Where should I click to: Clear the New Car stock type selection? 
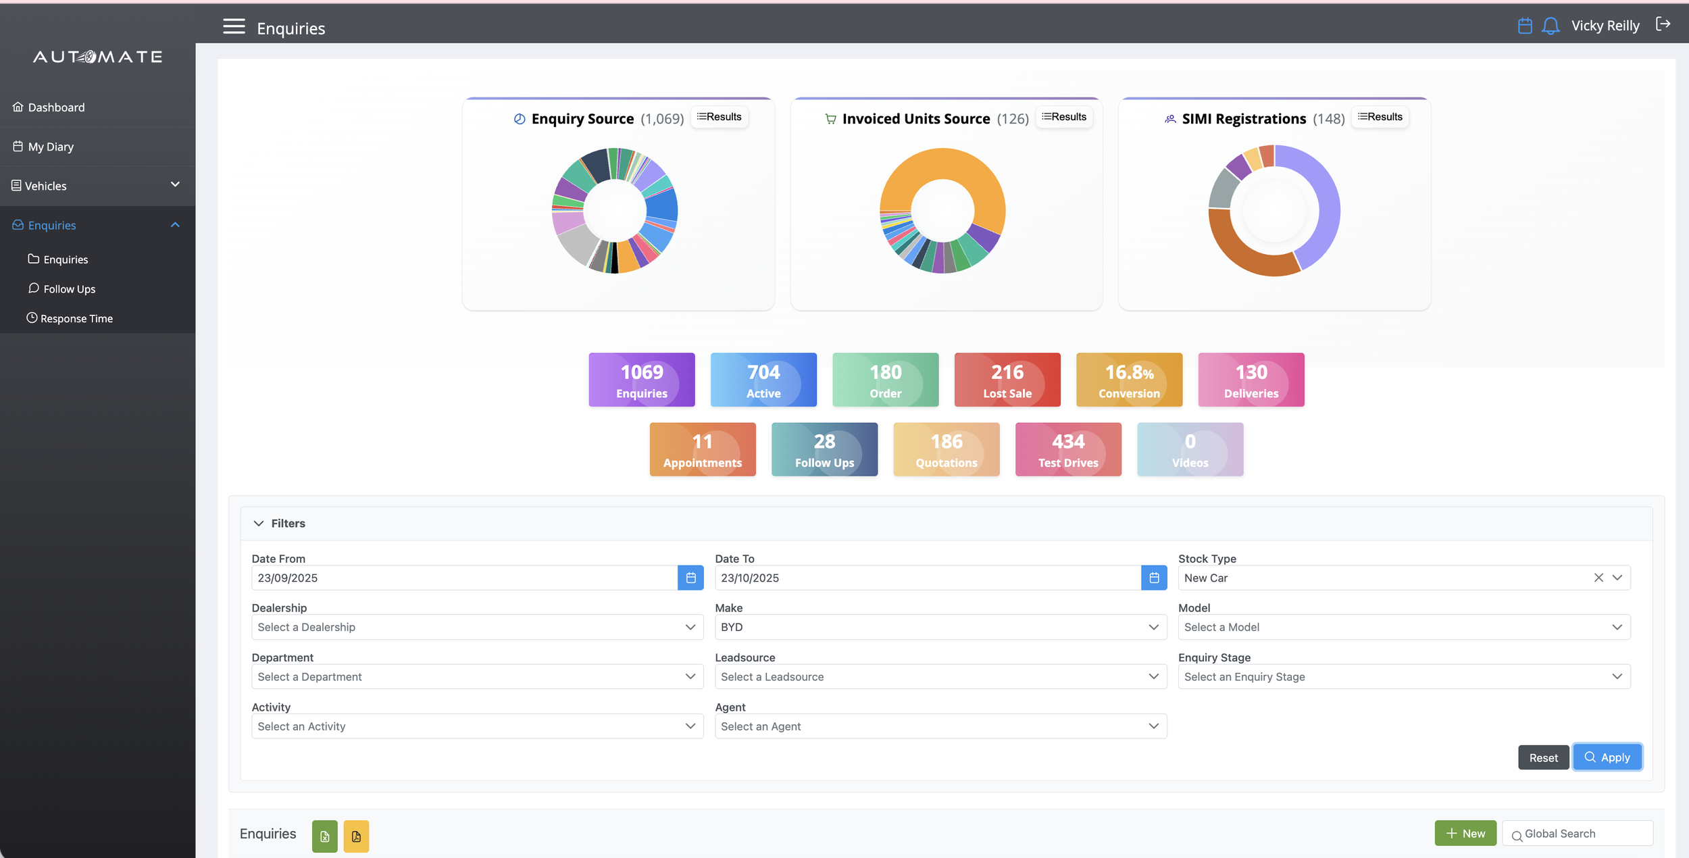(1598, 578)
